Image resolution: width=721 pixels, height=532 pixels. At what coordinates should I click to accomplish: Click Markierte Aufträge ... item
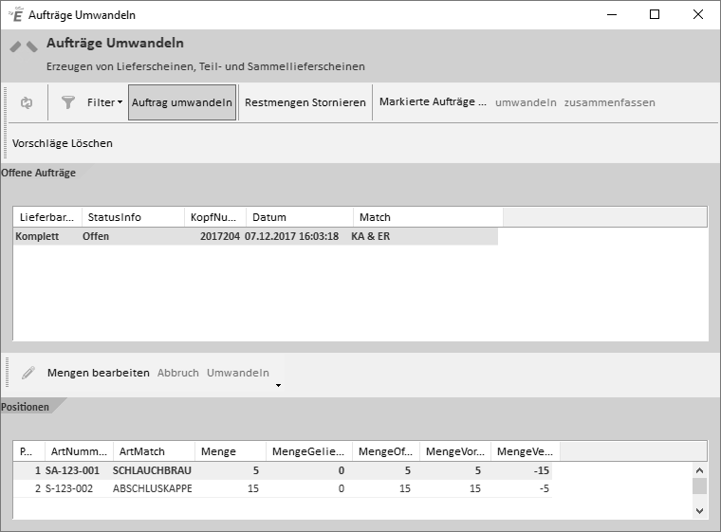pyautogui.click(x=433, y=101)
